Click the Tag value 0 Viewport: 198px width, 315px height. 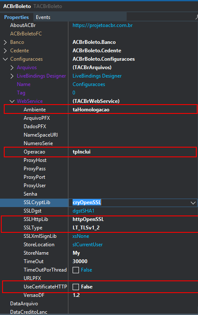click(x=74, y=93)
